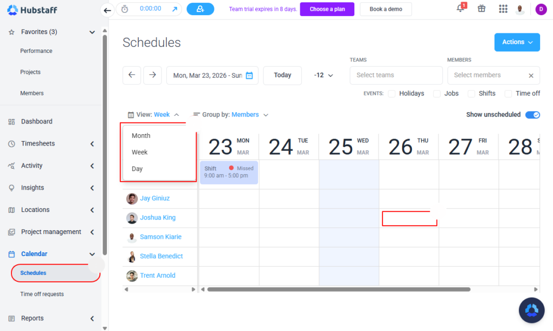Go to previous week arrow
Screen dimensions: 553x331
tap(132, 75)
